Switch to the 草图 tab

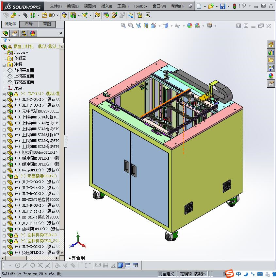(x=47, y=24)
